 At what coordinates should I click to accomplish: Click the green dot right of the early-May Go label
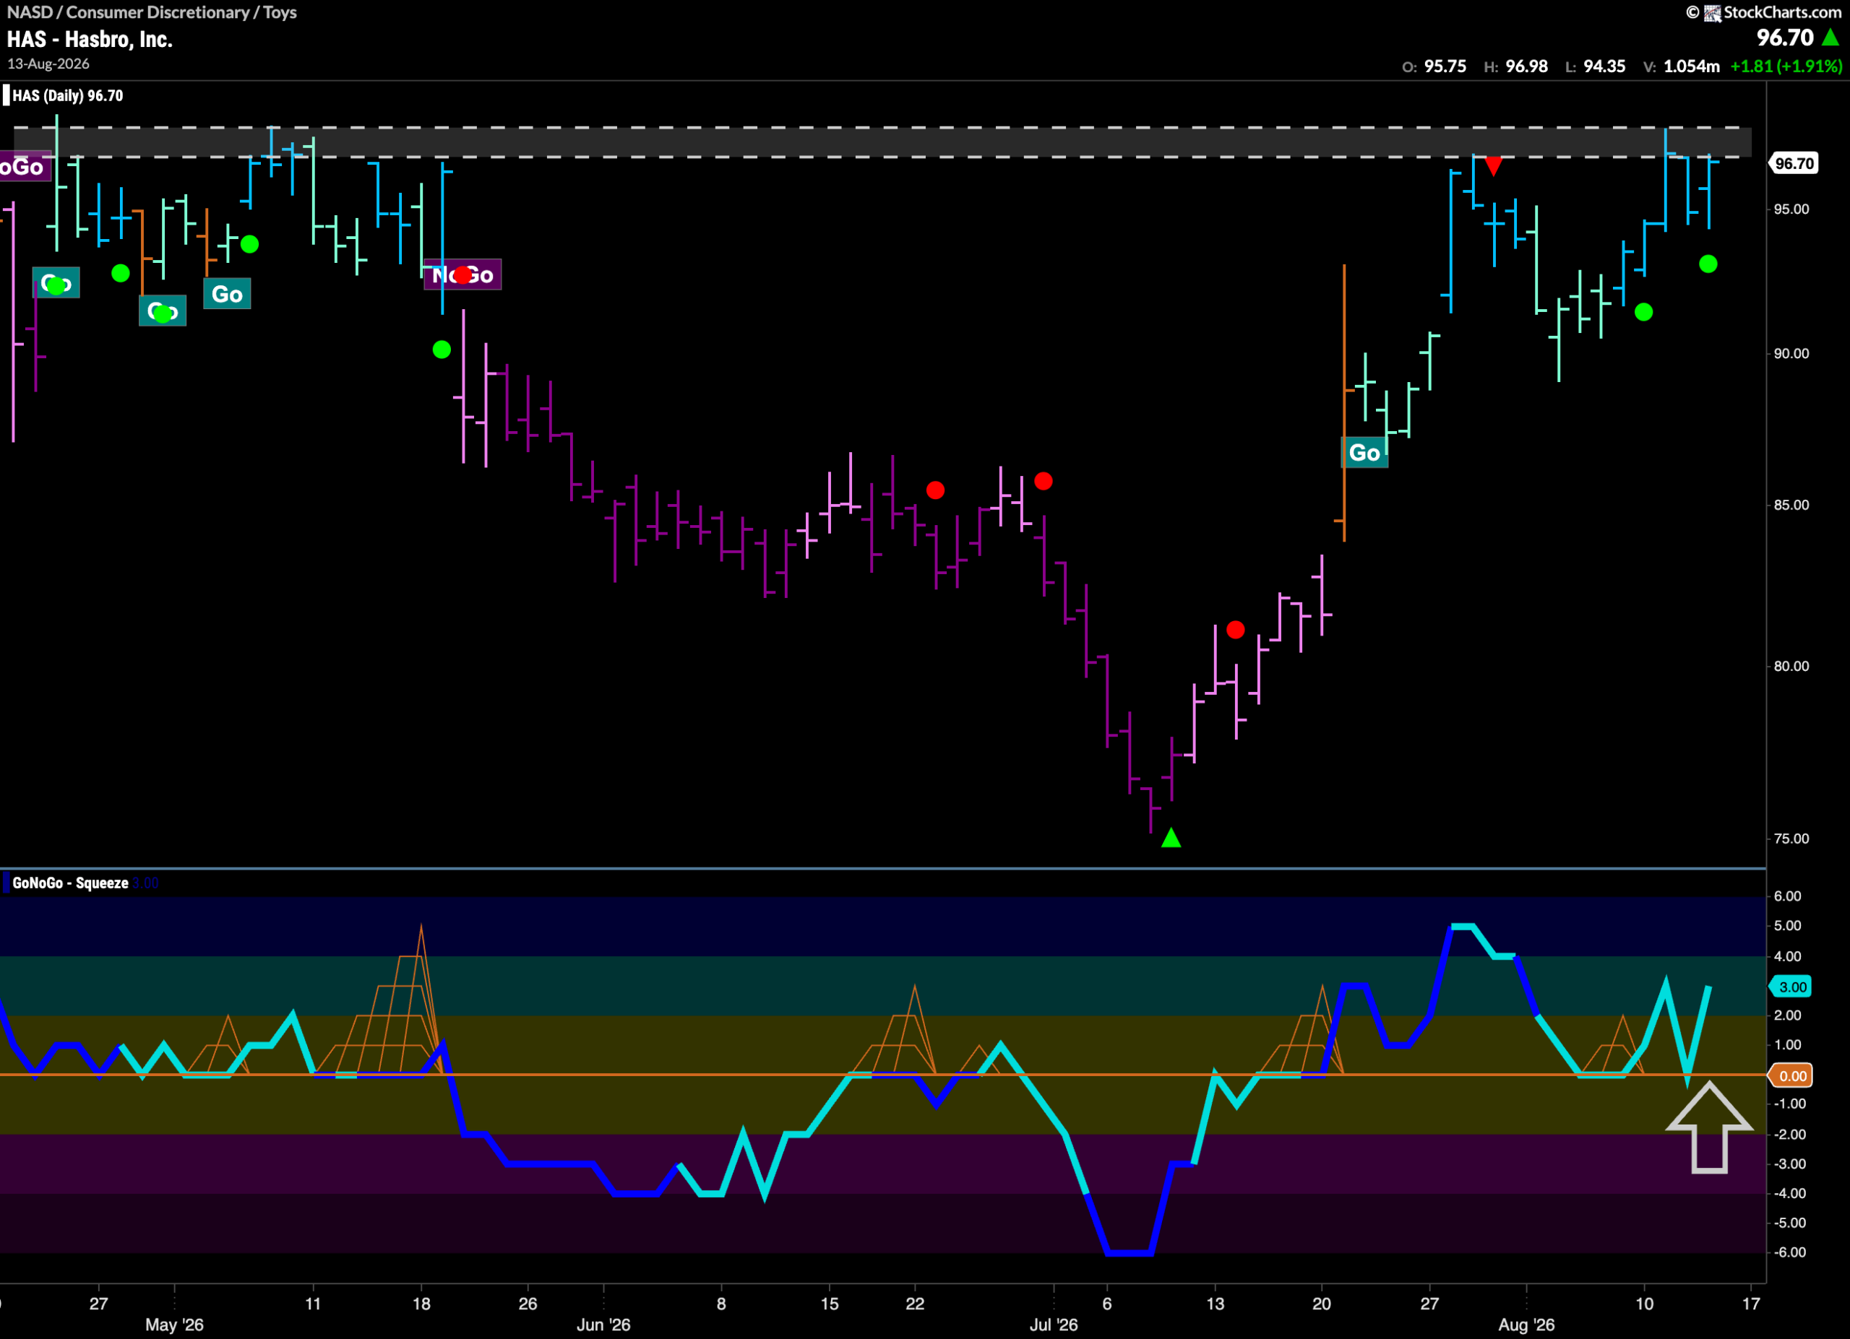[x=249, y=243]
